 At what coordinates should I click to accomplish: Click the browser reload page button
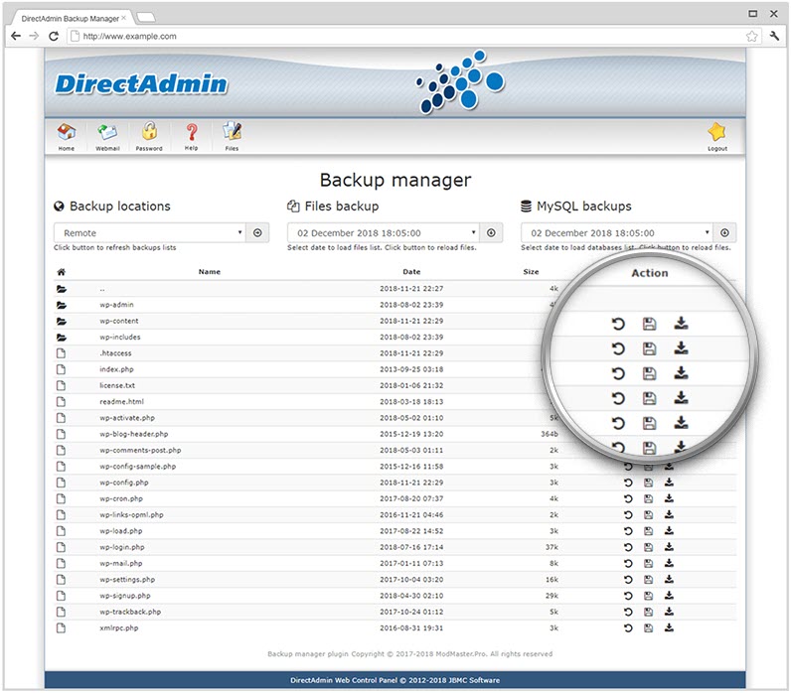54,36
